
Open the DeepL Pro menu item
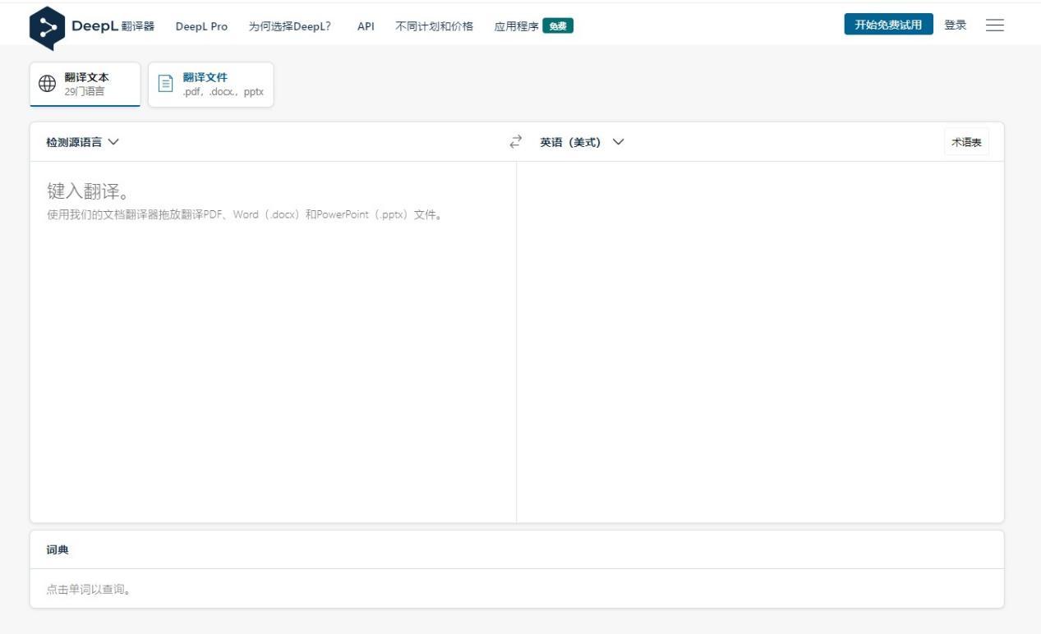[x=201, y=26]
